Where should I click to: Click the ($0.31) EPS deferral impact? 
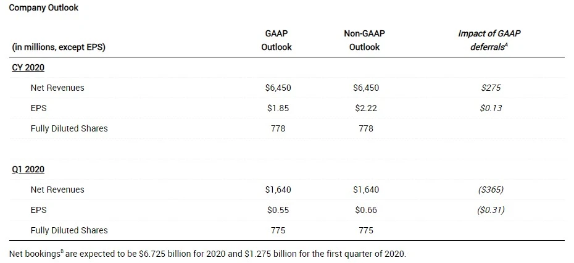(x=491, y=210)
